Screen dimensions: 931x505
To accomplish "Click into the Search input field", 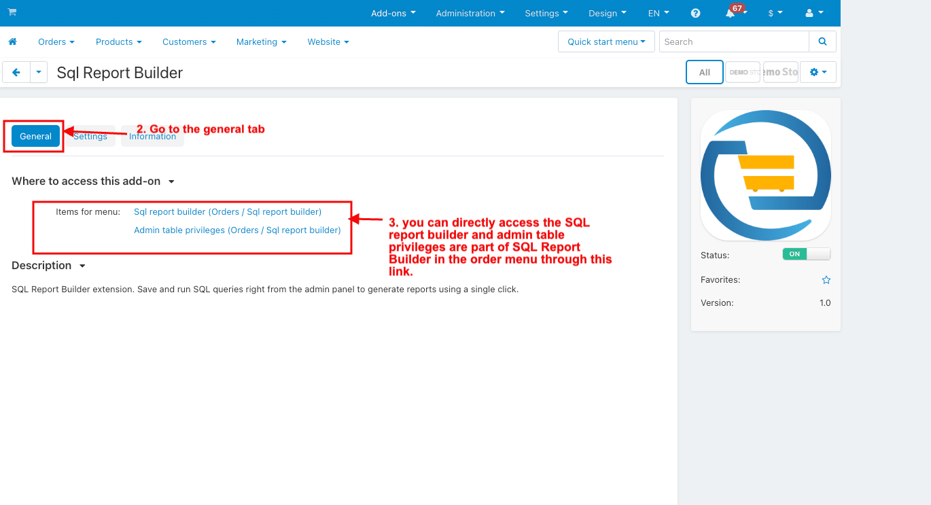I will (734, 41).
